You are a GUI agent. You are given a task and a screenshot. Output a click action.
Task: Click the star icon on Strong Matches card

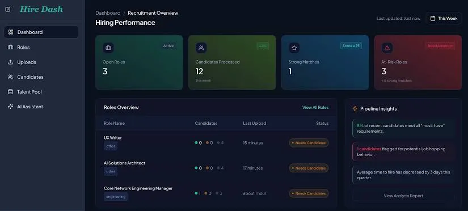(294, 48)
